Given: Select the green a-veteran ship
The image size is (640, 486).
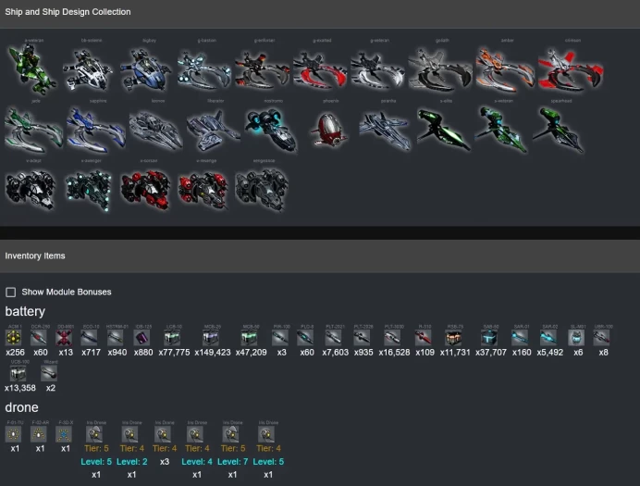Looking at the screenshot, I should (32, 69).
